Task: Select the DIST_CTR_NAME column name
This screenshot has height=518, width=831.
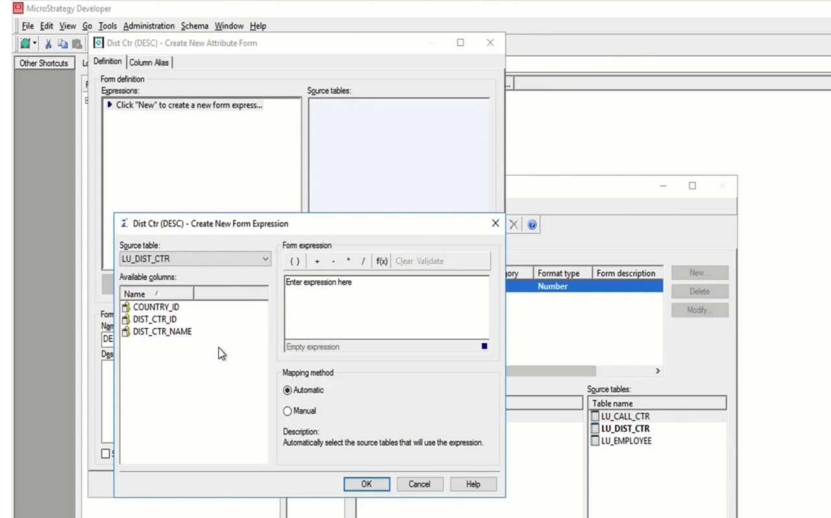Action: [162, 332]
